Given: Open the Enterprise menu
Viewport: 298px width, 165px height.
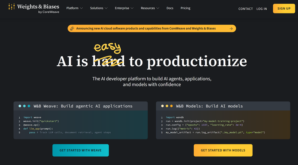Looking at the screenshot, I should click(x=124, y=8).
